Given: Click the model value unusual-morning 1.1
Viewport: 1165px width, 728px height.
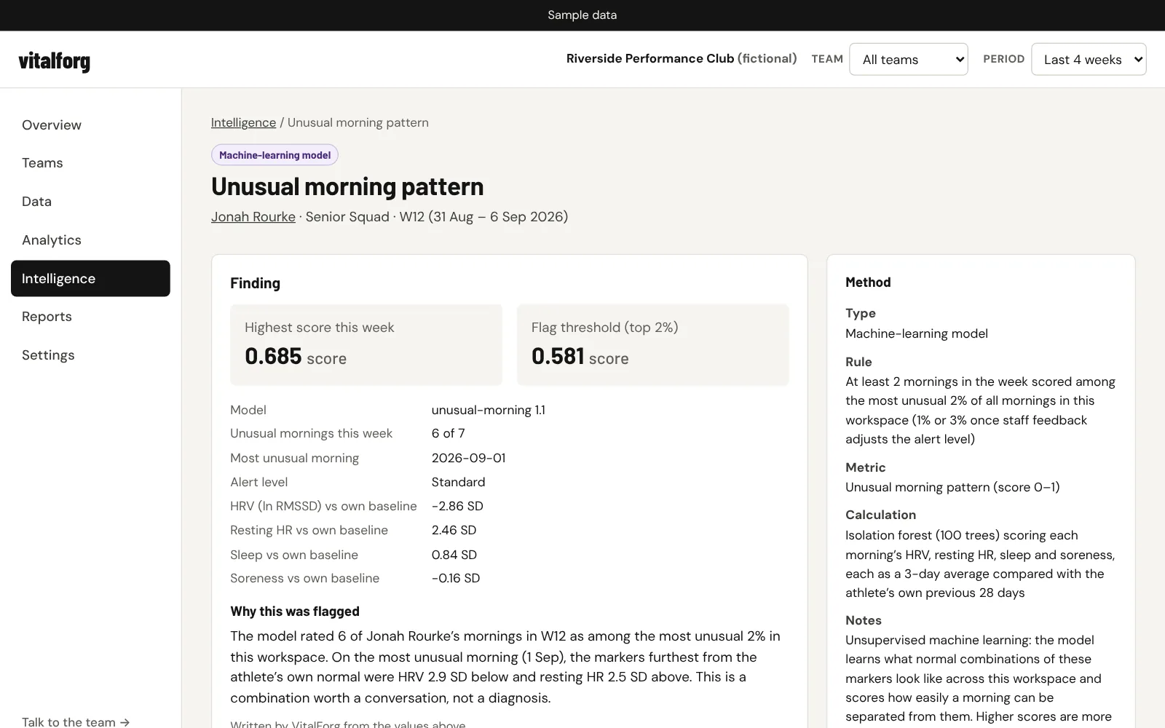Looking at the screenshot, I should pyautogui.click(x=488, y=410).
